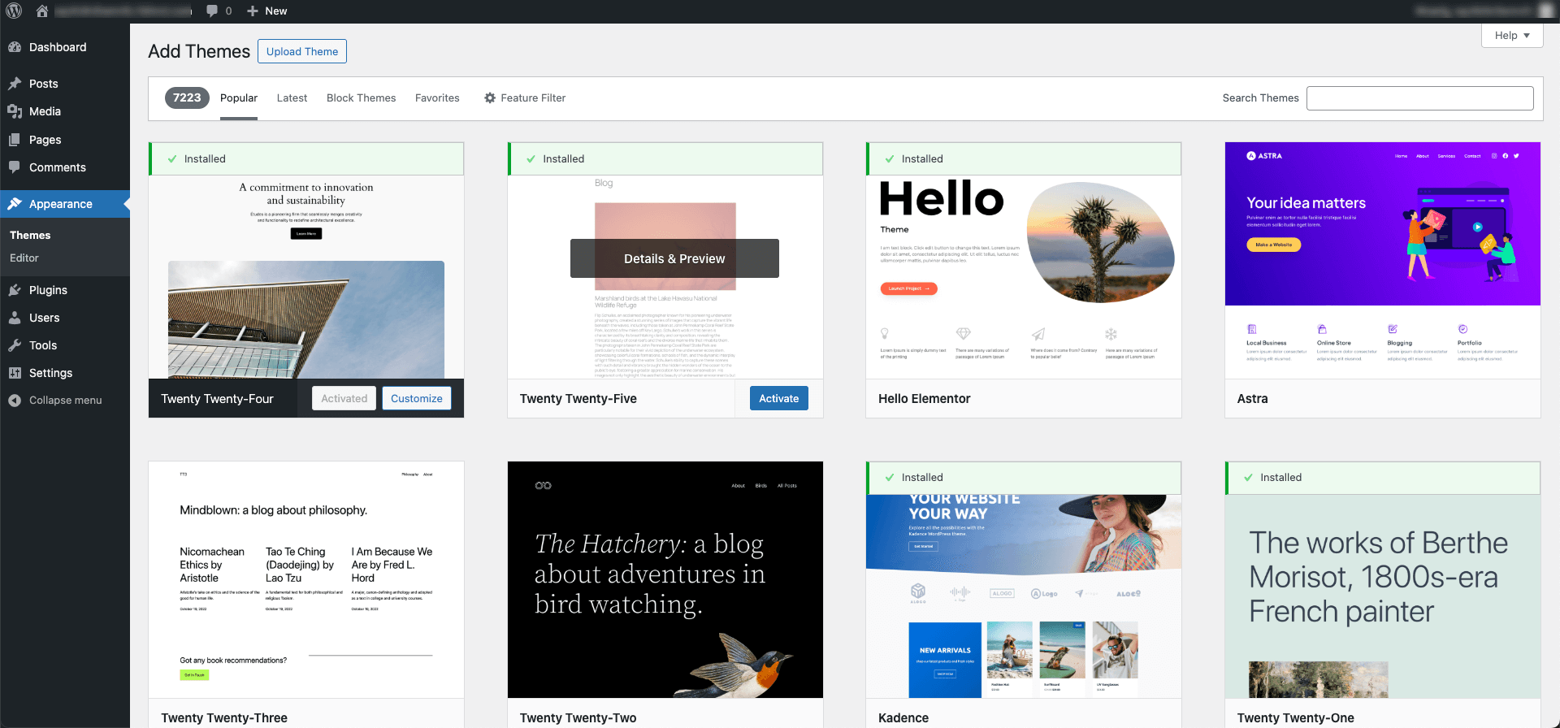Screen dimensions: 1560x728
Task: Click the Twenty Twenty-Two theme name
Action: point(578,718)
